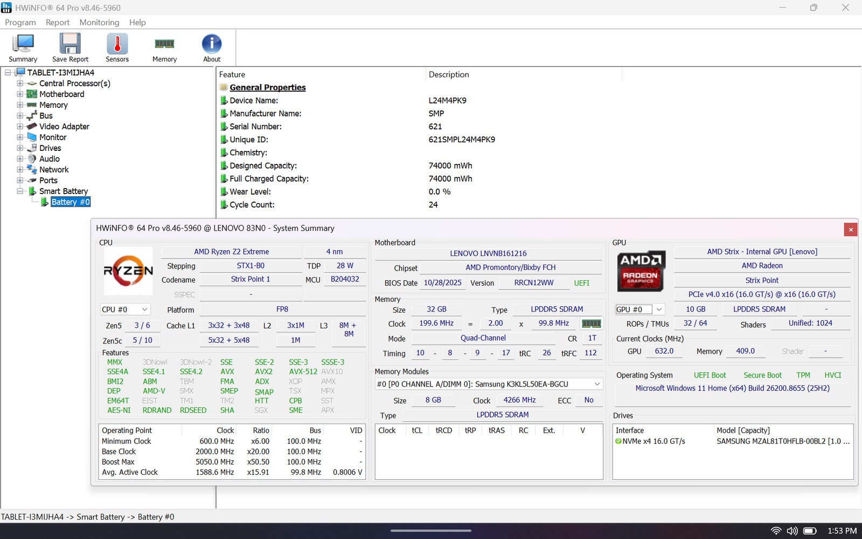
Task: Click the volume icon in the taskbar
Action: [792, 531]
